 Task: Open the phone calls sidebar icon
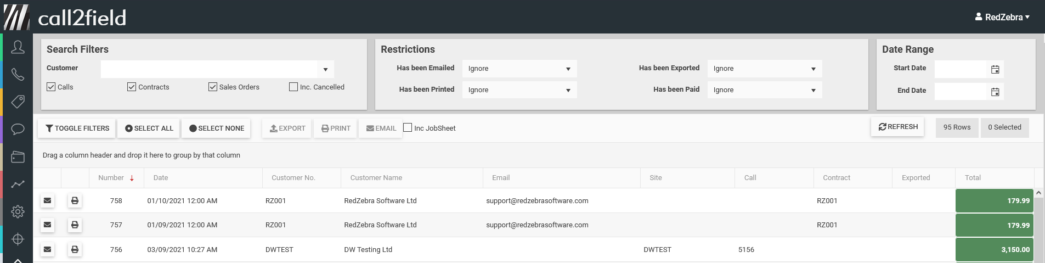tap(18, 74)
